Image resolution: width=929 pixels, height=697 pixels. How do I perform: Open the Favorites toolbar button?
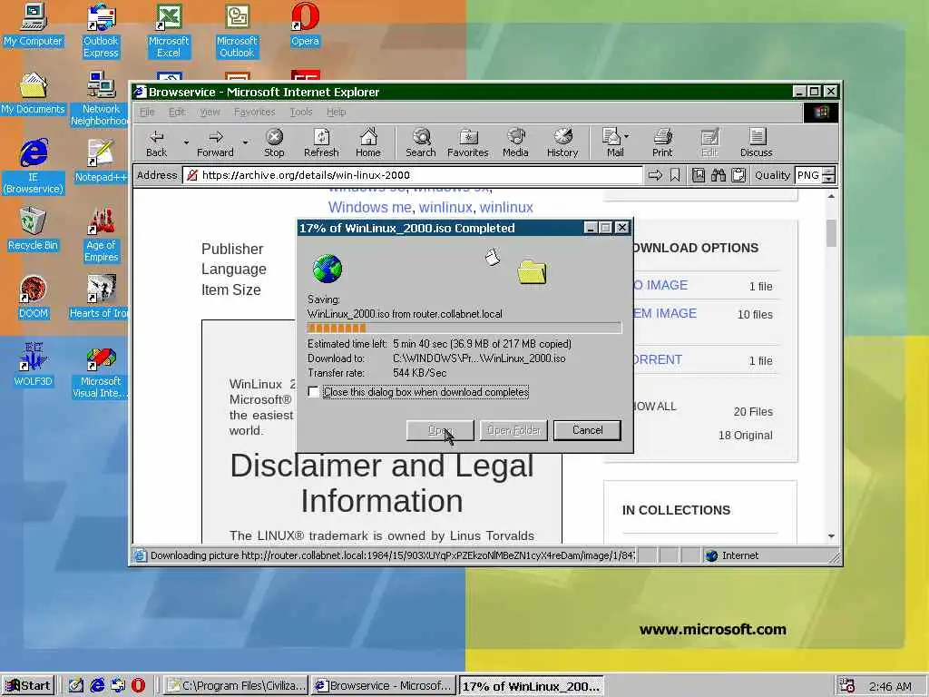[467, 142]
